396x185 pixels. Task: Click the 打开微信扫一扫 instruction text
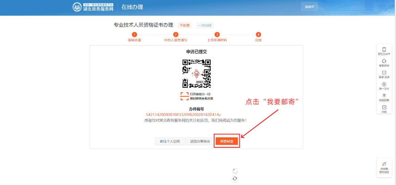coord(200,94)
